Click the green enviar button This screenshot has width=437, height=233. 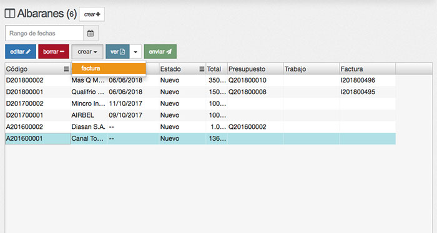tap(160, 52)
